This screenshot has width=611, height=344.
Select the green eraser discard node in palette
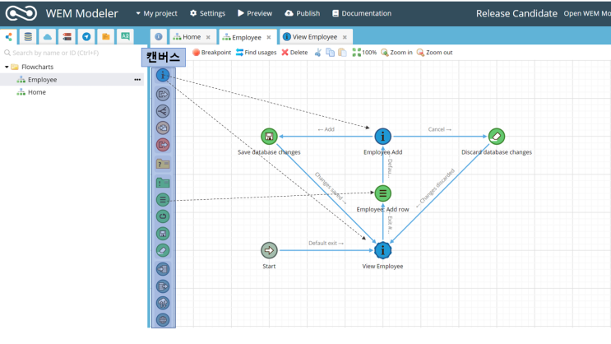(x=163, y=250)
